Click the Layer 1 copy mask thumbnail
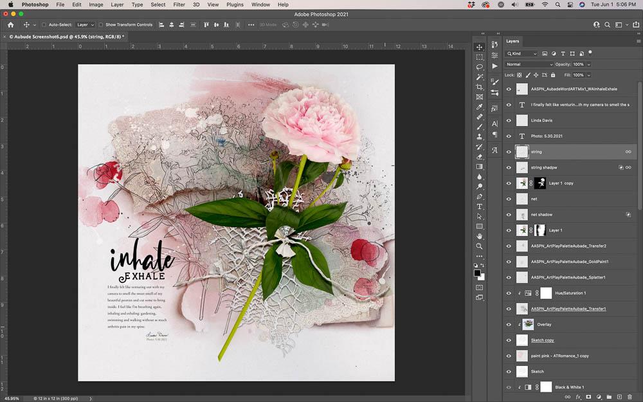This screenshot has height=402, width=643. (x=541, y=183)
